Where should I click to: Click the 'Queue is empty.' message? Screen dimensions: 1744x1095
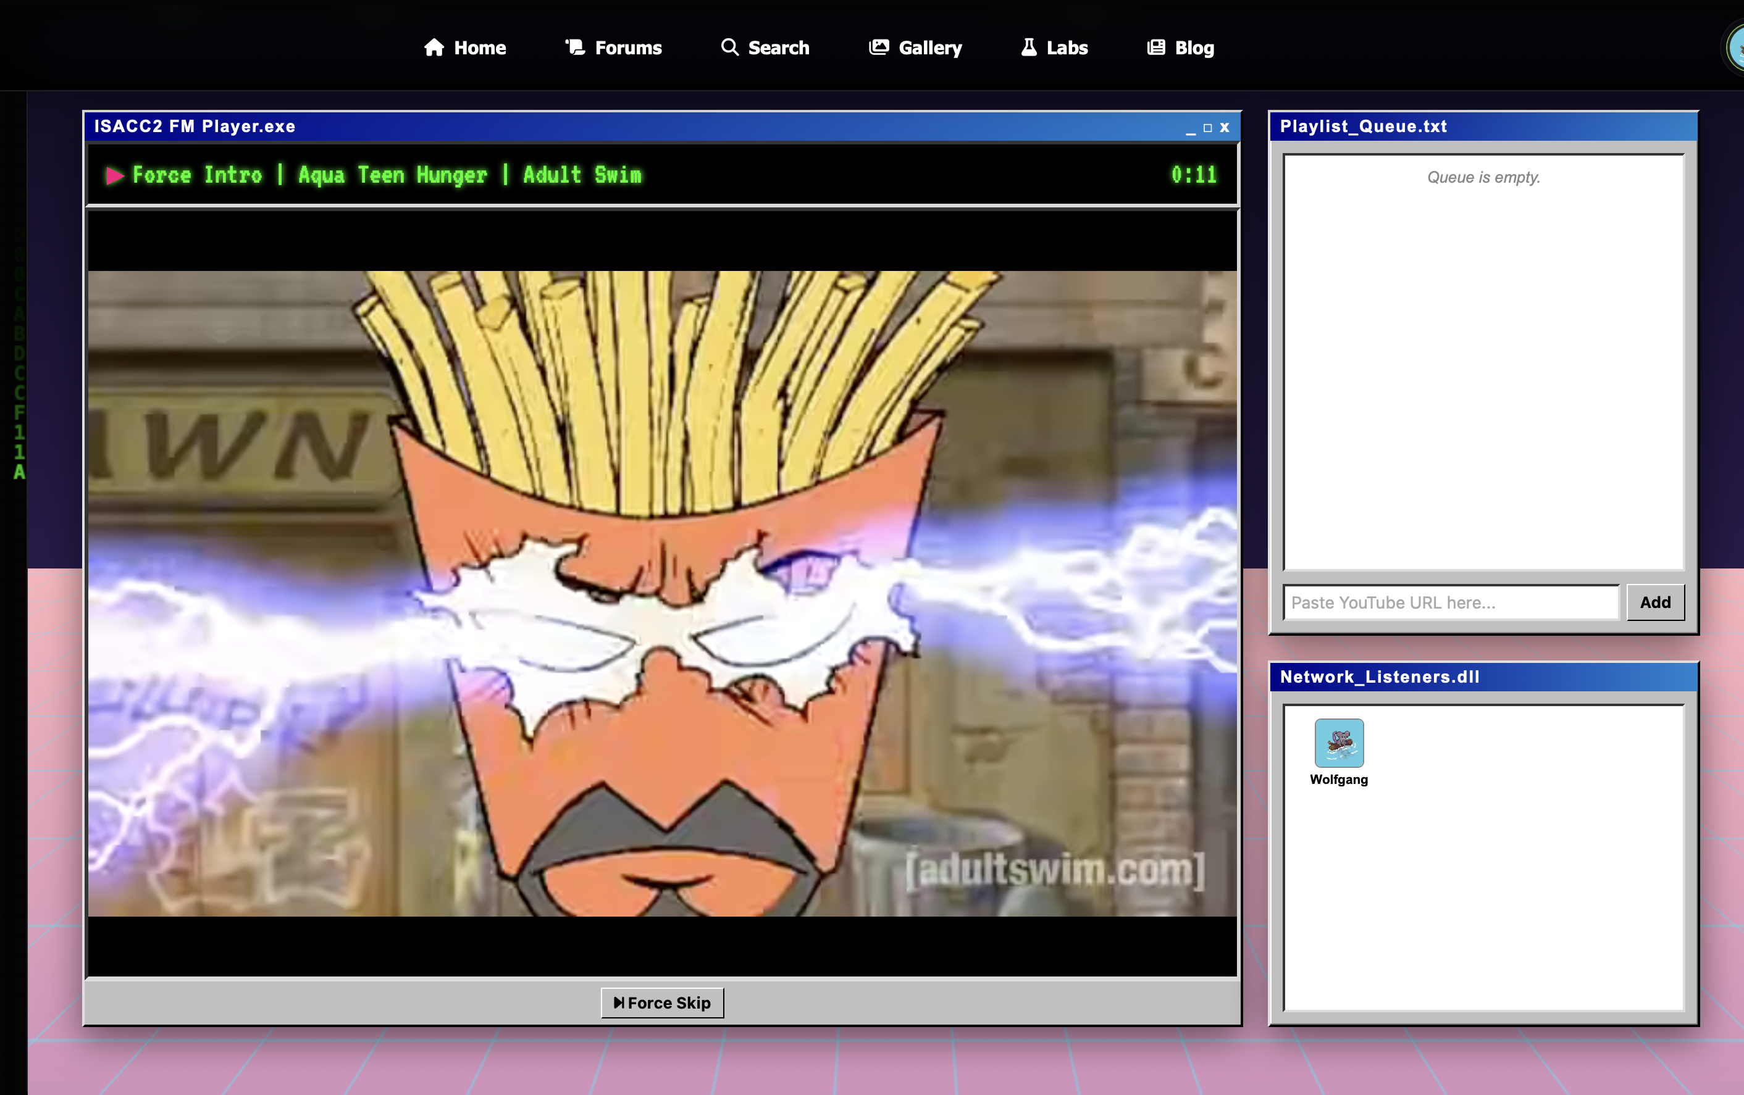[1483, 177]
